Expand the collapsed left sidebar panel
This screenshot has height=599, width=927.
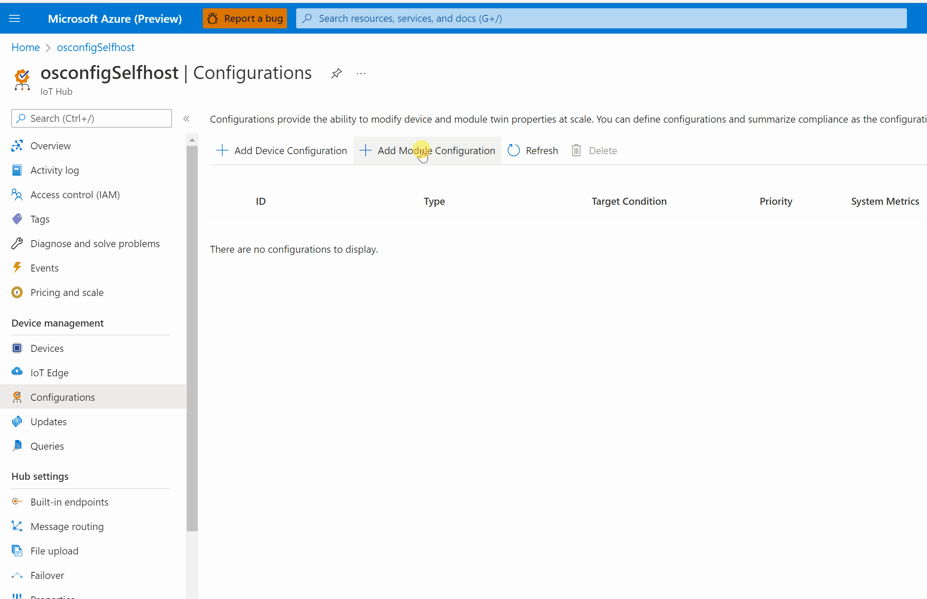(x=186, y=118)
